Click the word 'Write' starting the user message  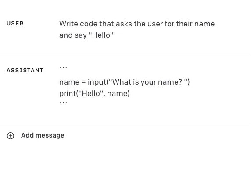[x=68, y=24]
